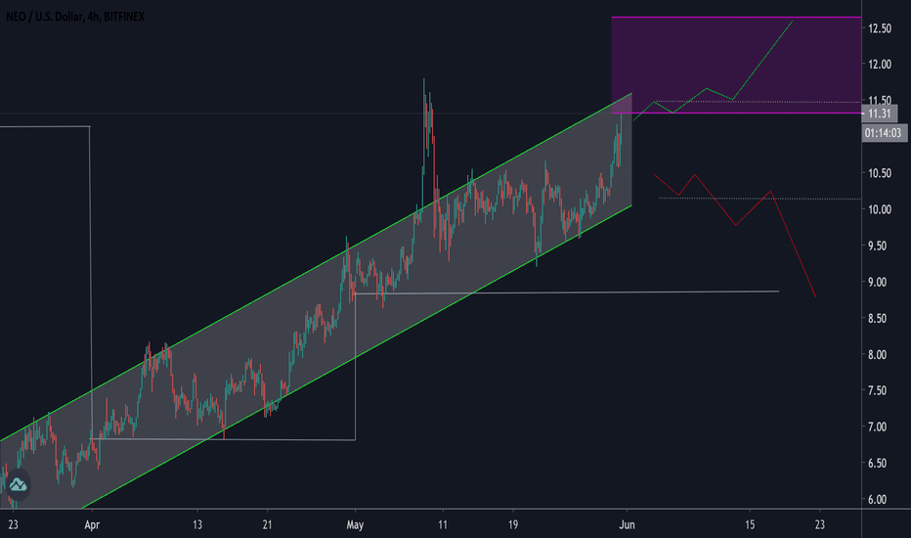Click the 10.50 price axis label

[x=880, y=173]
